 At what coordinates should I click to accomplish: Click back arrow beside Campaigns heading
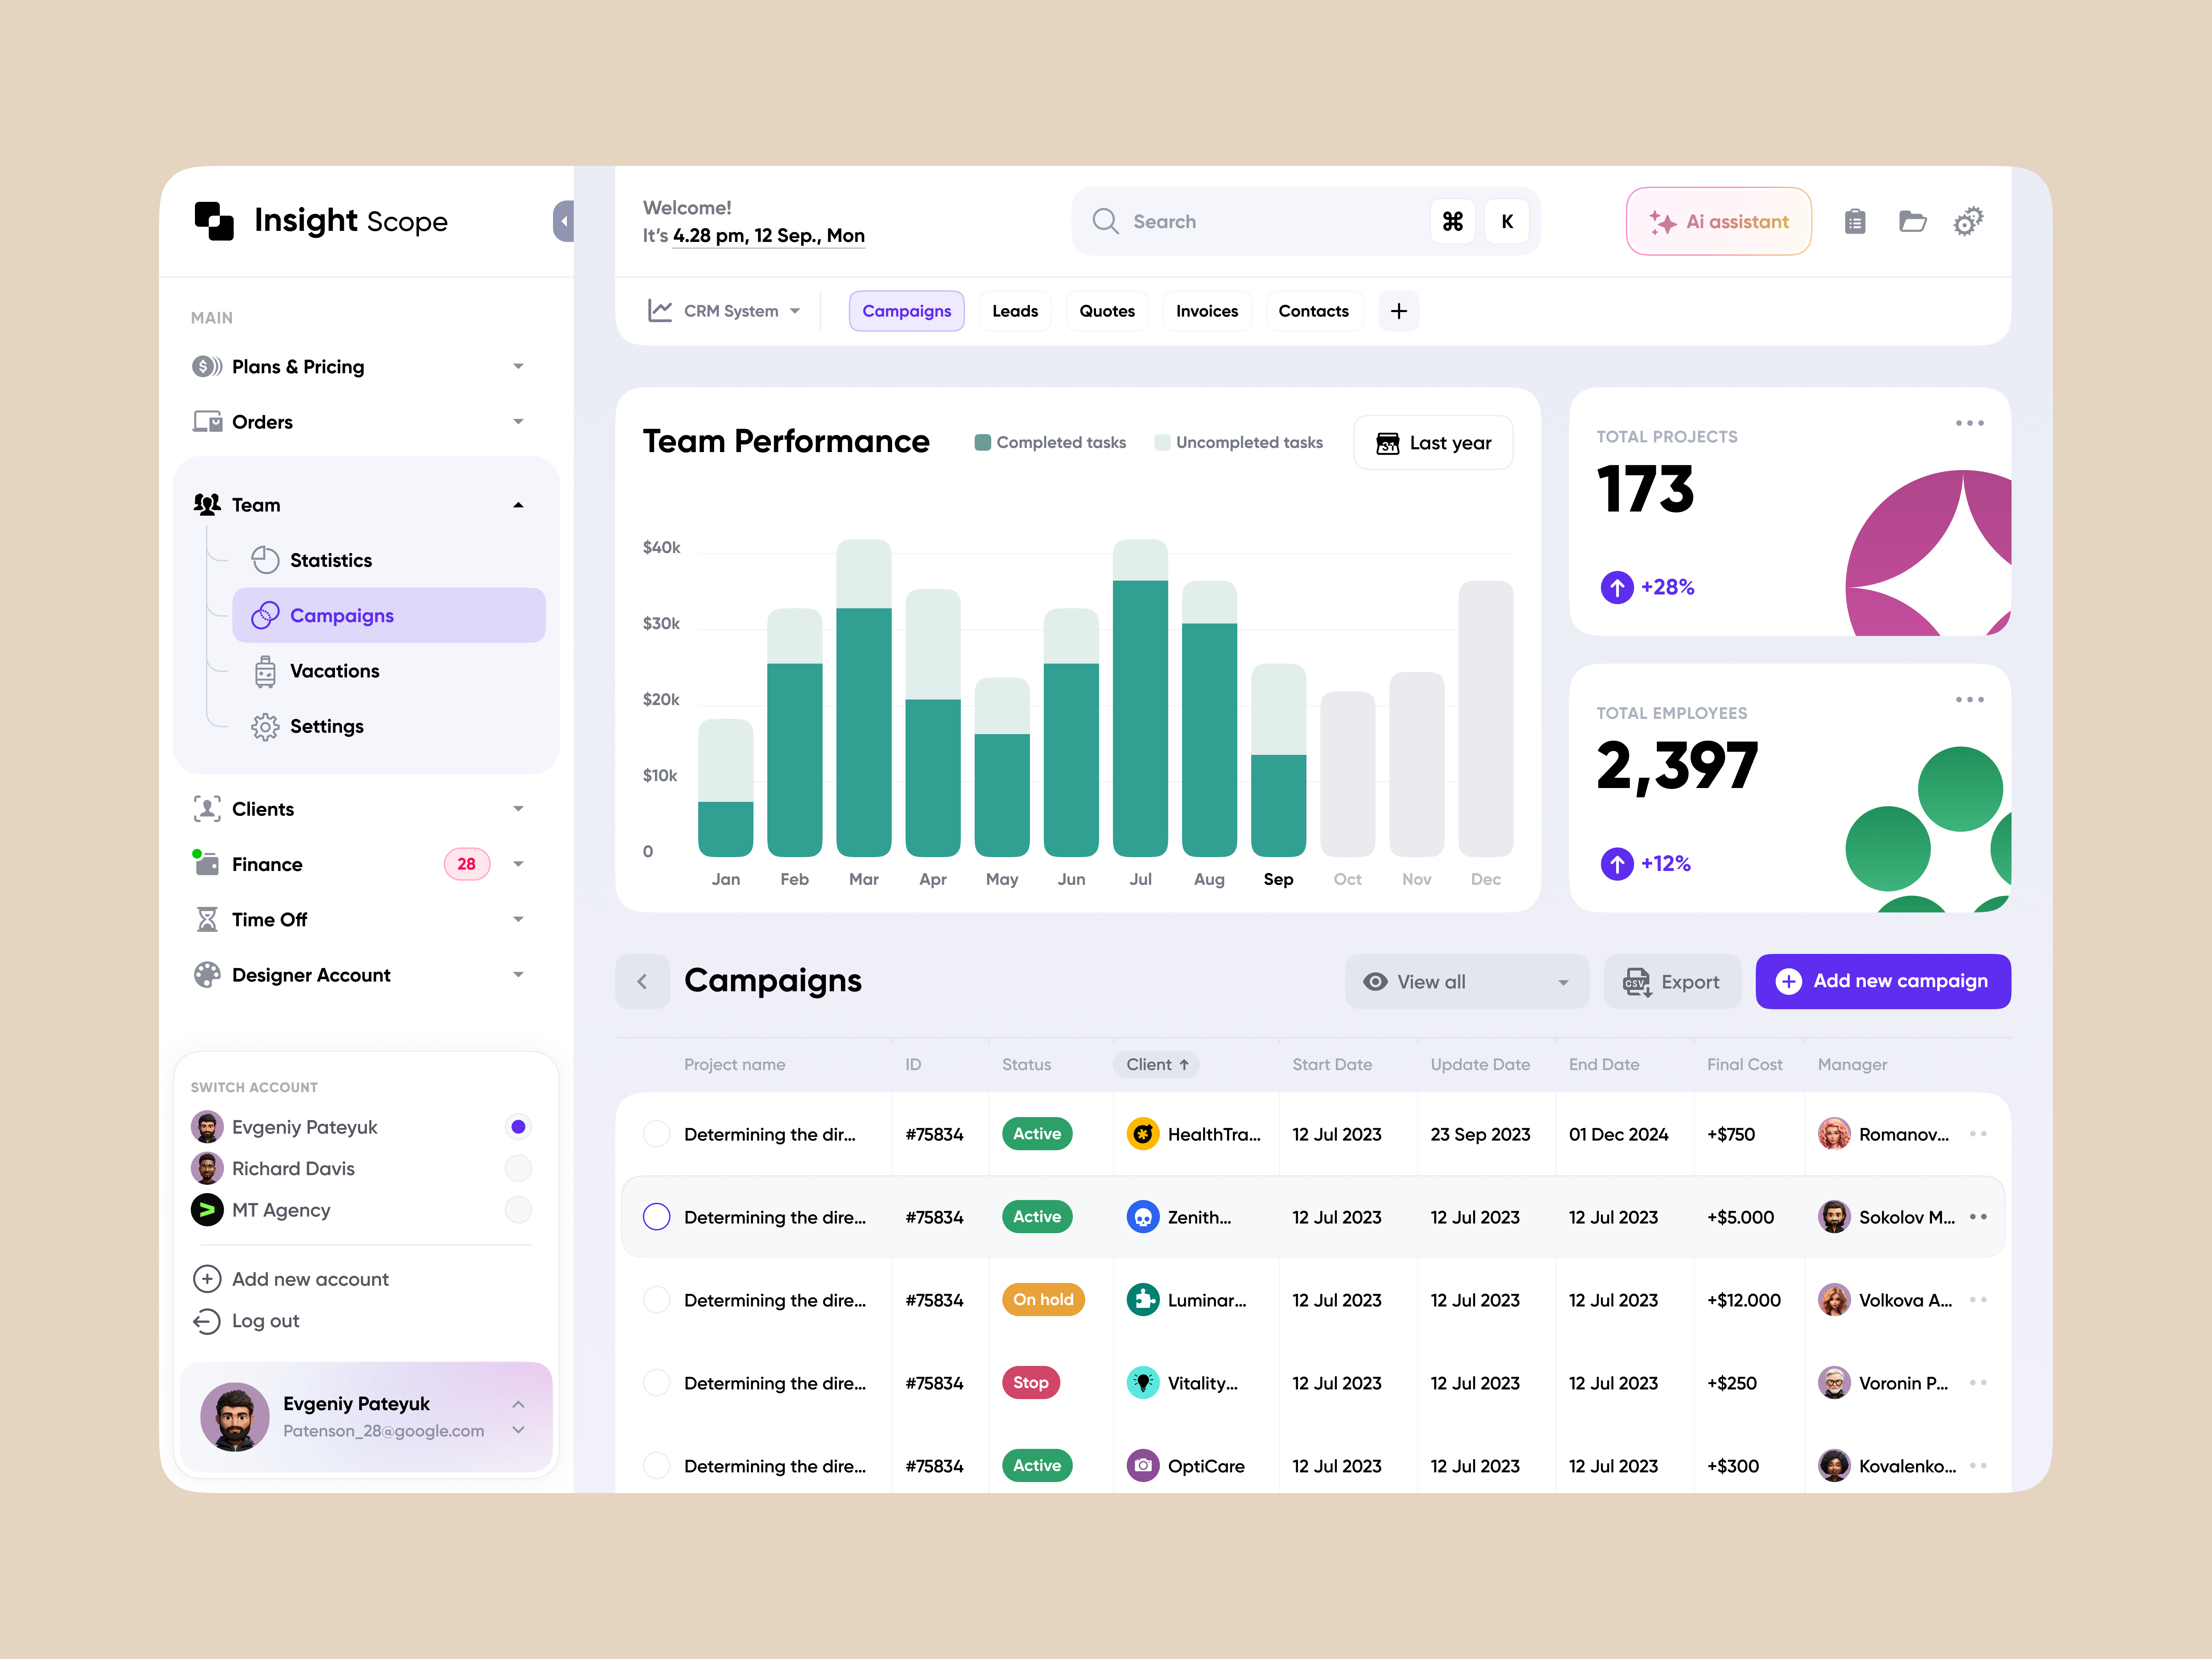(642, 981)
